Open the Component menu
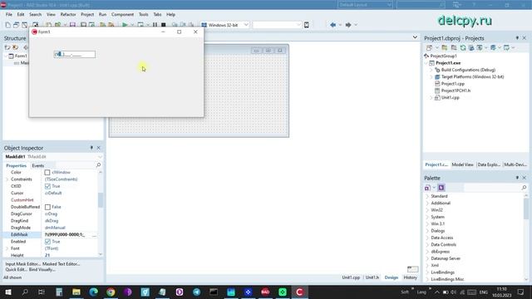This screenshot has height=299, width=532. pos(122,15)
